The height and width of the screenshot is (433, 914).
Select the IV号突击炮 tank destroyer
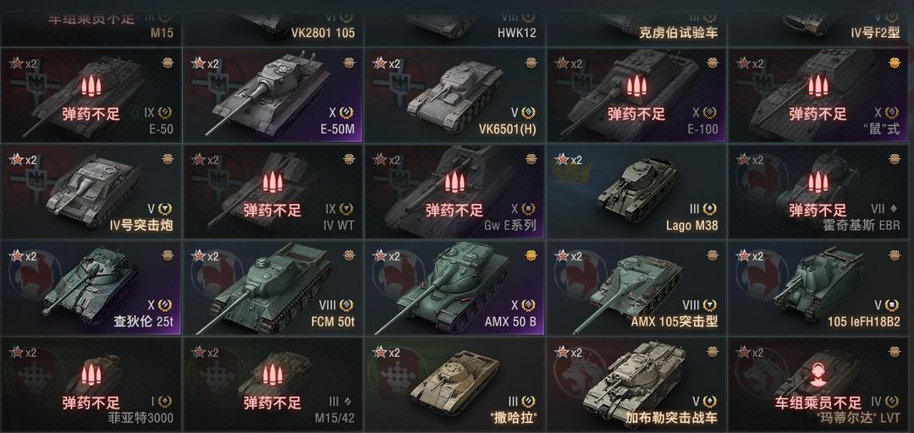(91, 192)
